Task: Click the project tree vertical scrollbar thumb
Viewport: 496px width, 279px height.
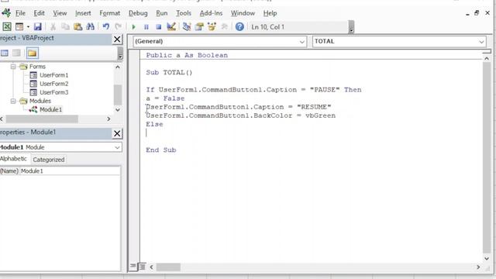Action: (118, 95)
